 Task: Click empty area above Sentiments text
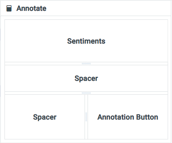click(x=86, y=29)
